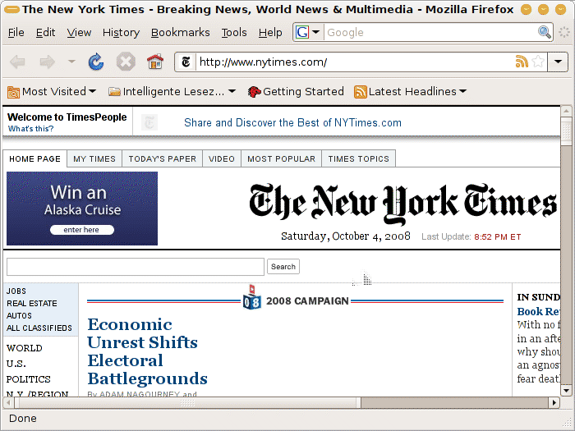Image resolution: width=575 pixels, height=431 pixels.
Task: Click the search magnifier icon in Google box
Action: [x=544, y=32]
